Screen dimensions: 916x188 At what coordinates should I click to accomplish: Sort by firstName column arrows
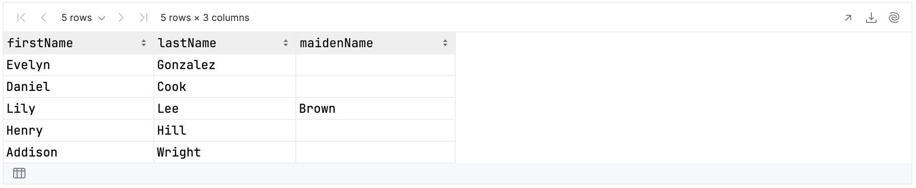144,43
